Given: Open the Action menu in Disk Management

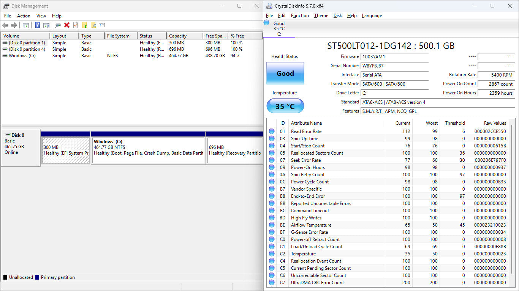Looking at the screenshot, I should (x=24, y=16).
